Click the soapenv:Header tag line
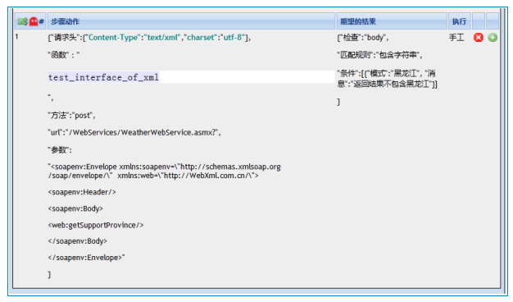 (x=82, y=192)
